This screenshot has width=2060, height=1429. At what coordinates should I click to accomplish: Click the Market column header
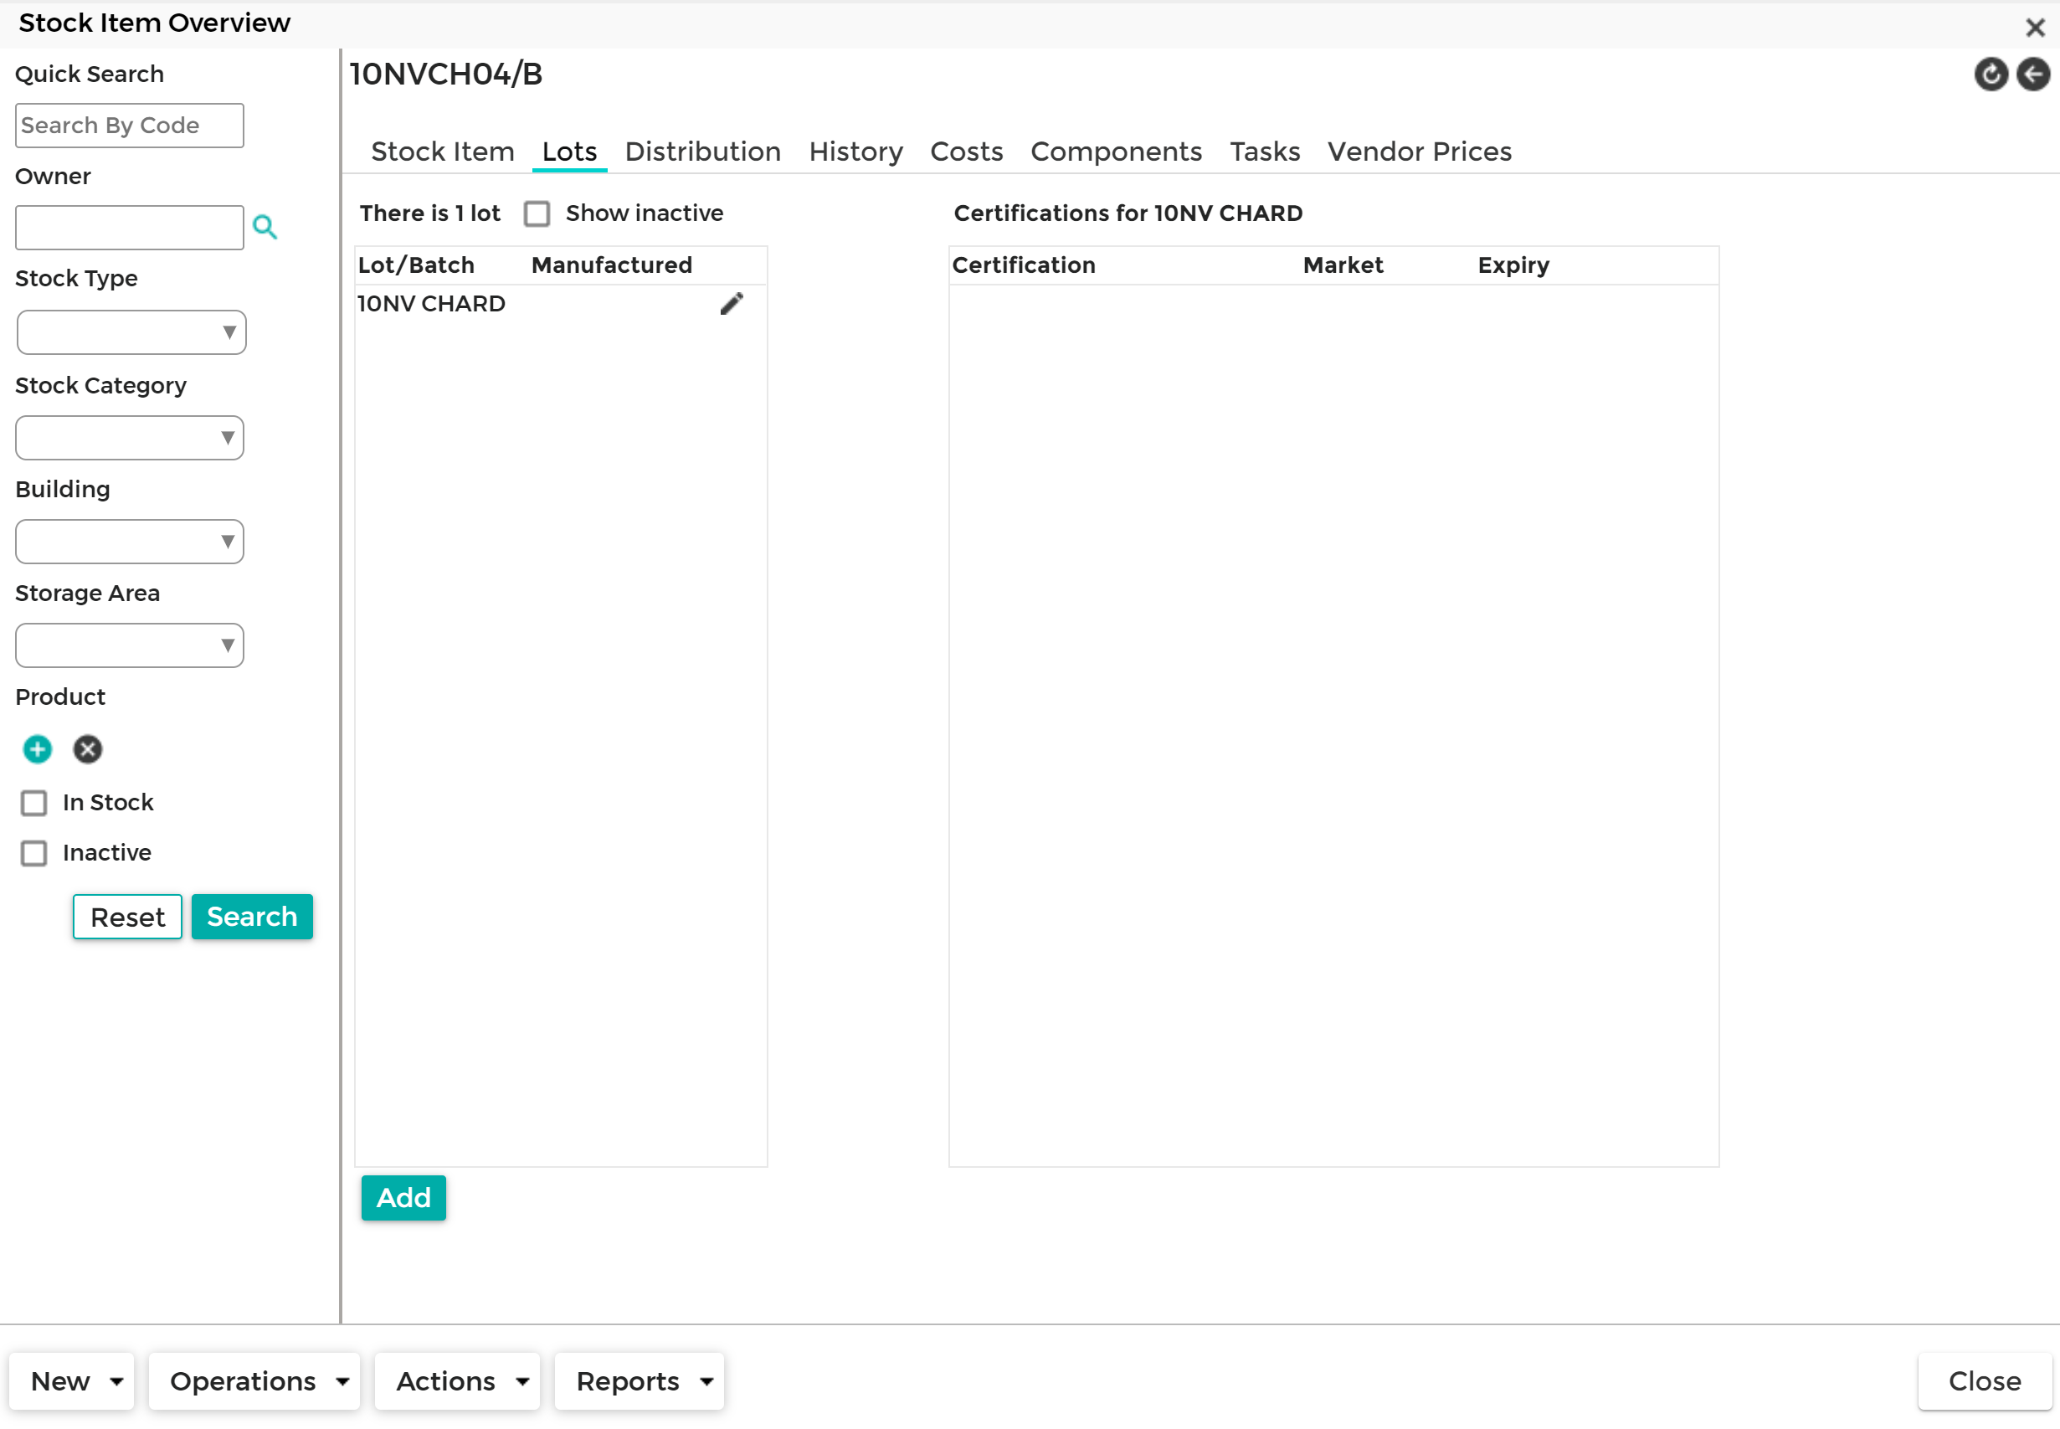[x=1343, y=265]
